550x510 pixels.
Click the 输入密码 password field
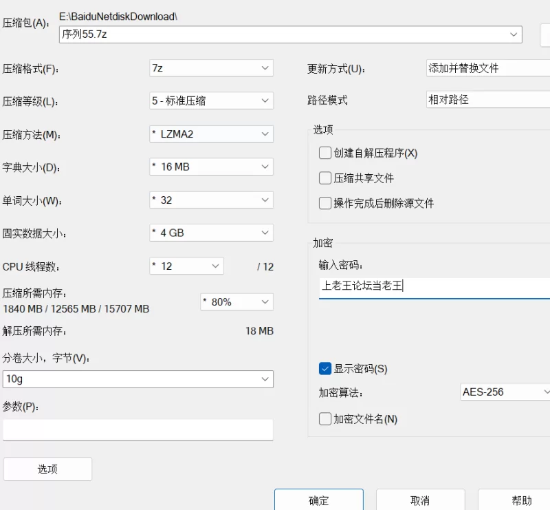(x=434, y=288)
